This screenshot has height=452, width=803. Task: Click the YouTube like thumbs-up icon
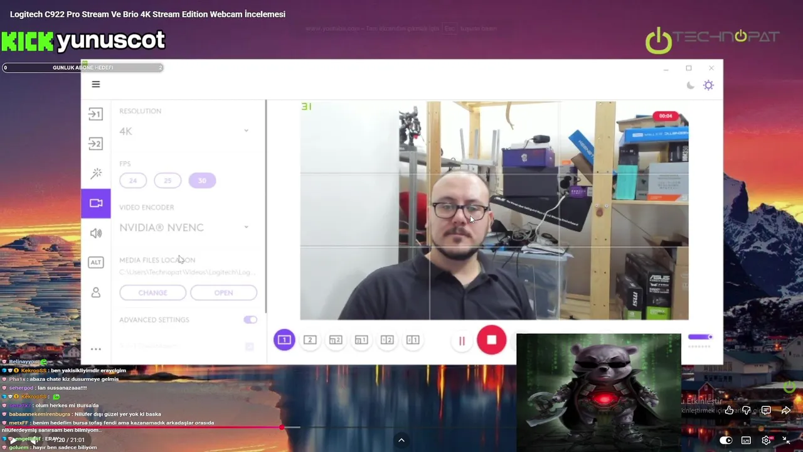(x=729, y=411)
